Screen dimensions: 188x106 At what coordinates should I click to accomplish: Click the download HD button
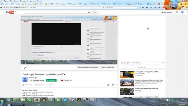[x=66, y=80]
